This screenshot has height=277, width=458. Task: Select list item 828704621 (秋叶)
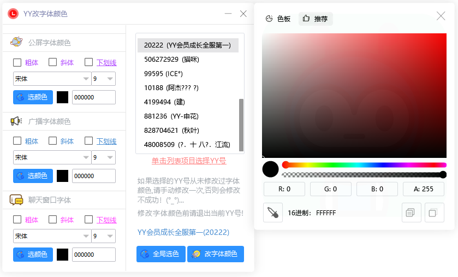tap(188, 131)
